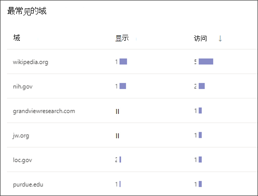Viewport: 258px width, 196px height.
Task: Select the purdue.edu domain row
Action: pyautogui.click(x=131, y=184)
